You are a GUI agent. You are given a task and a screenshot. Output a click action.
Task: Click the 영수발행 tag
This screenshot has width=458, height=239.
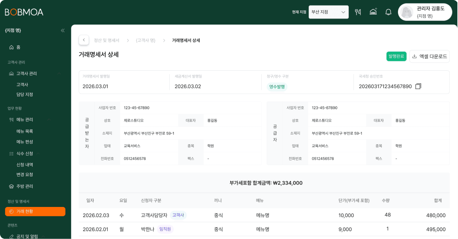point(277,87)
